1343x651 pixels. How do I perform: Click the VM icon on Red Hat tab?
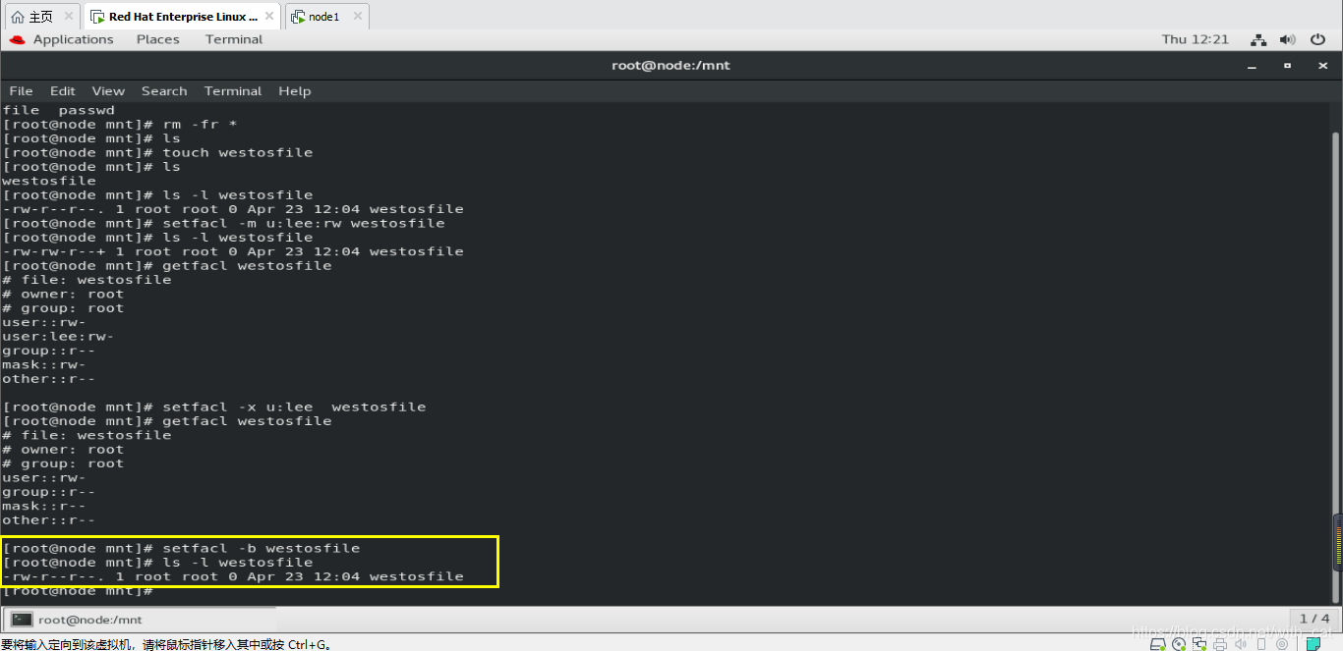coord(97,17)
